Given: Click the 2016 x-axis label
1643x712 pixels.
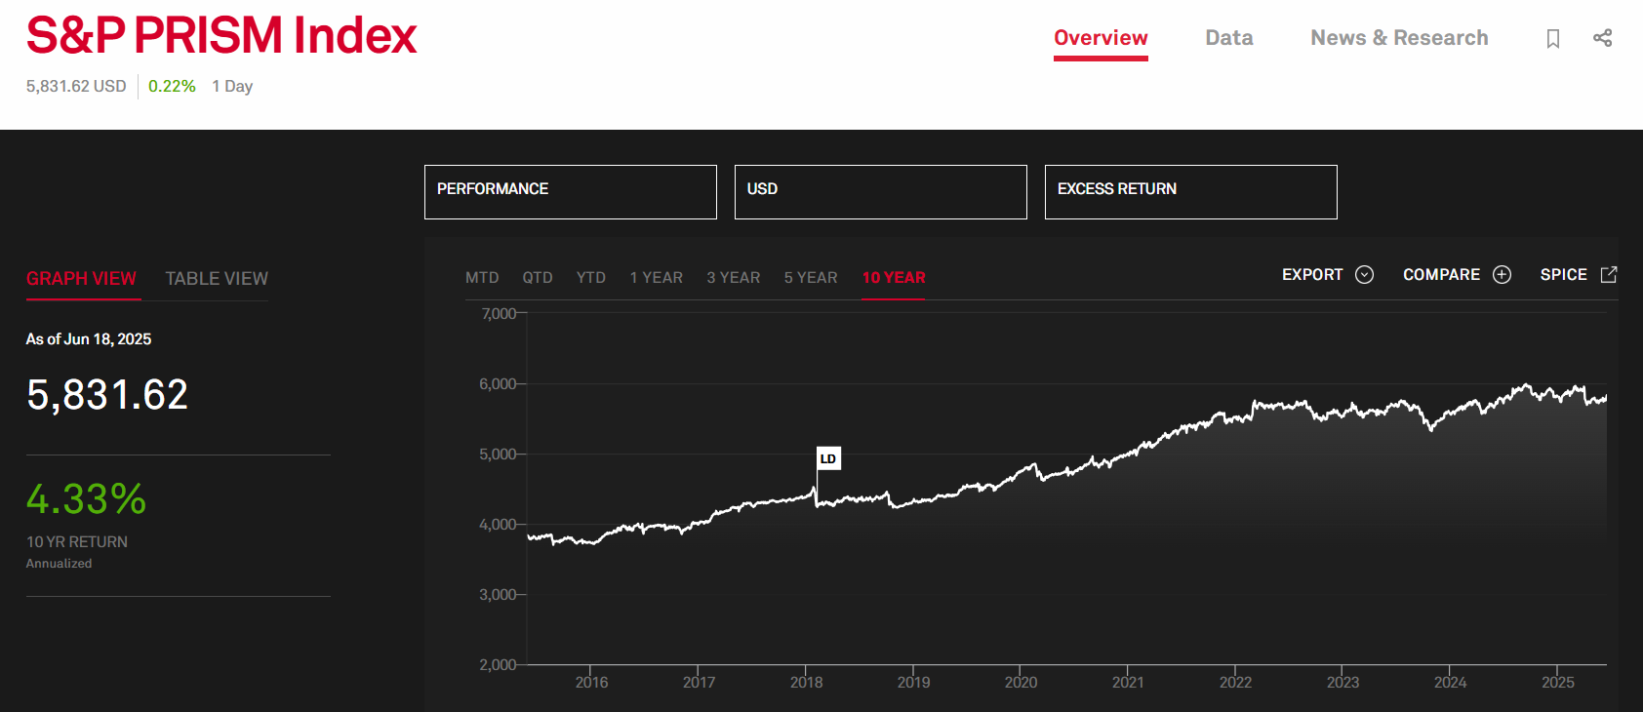Looking at the screenshot, I should pyautogui.click(x=591, y=683).
